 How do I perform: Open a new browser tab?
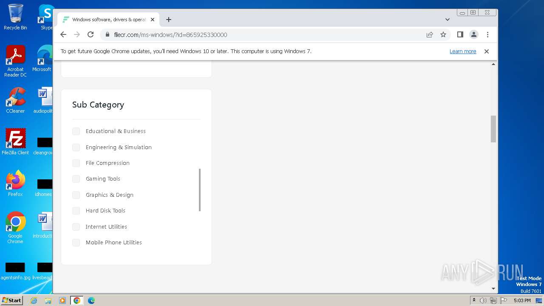coord(169,20)
